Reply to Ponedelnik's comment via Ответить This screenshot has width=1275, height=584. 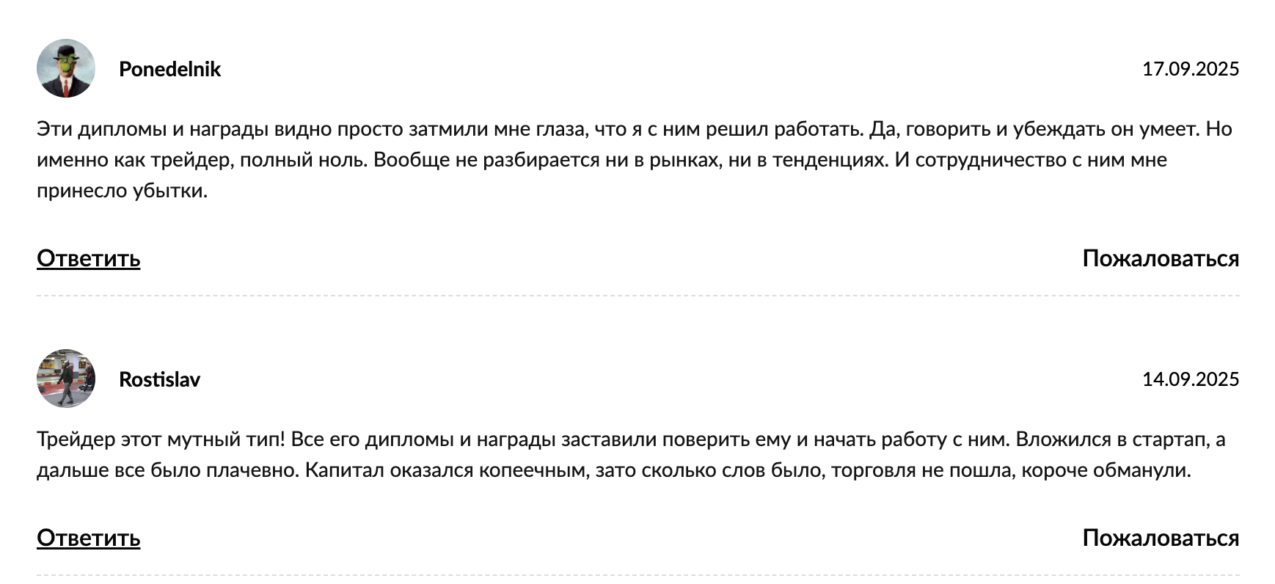pos(88,258)
